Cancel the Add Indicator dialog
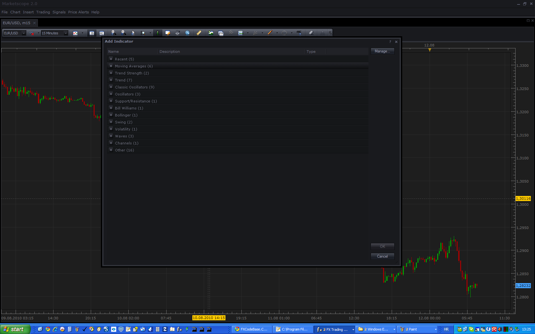 tap(382, 256)
